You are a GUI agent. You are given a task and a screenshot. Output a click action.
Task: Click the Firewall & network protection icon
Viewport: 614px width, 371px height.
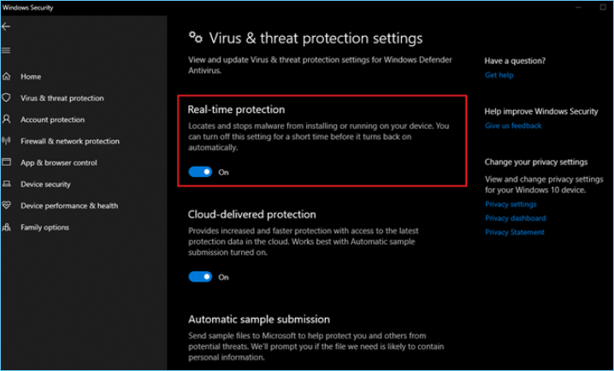click(x=7, y=141)
